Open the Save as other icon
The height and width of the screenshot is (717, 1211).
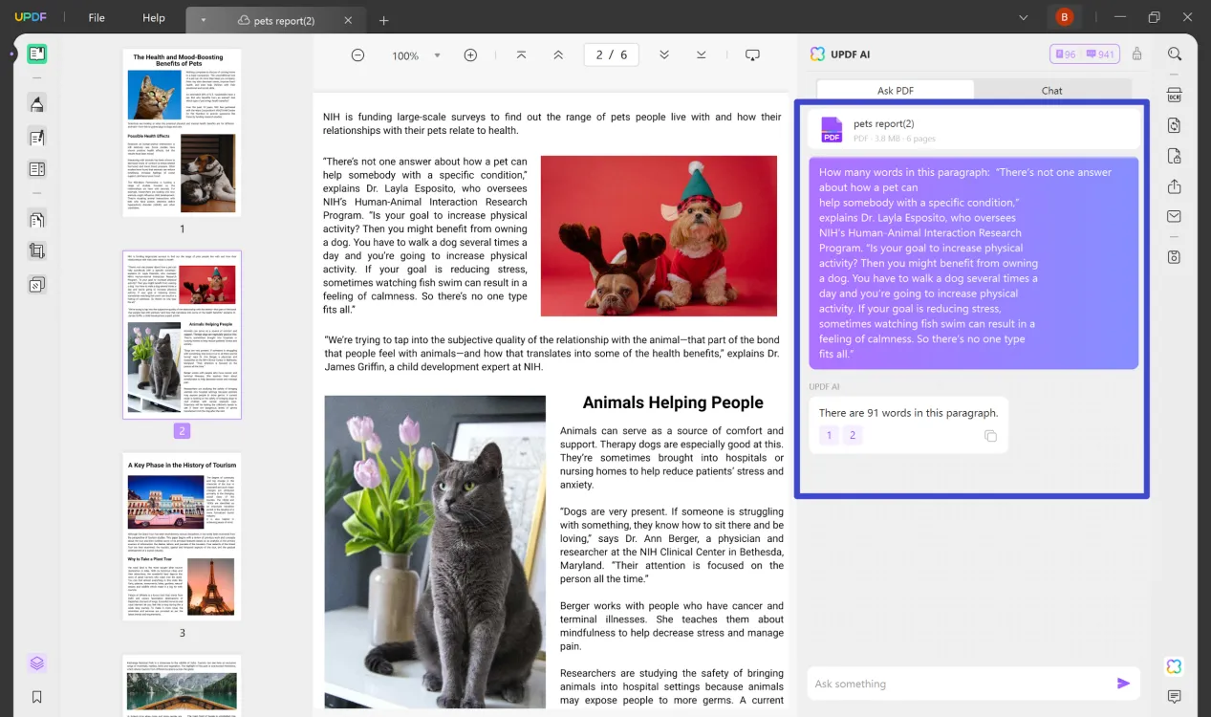(x=1175, y=257)
